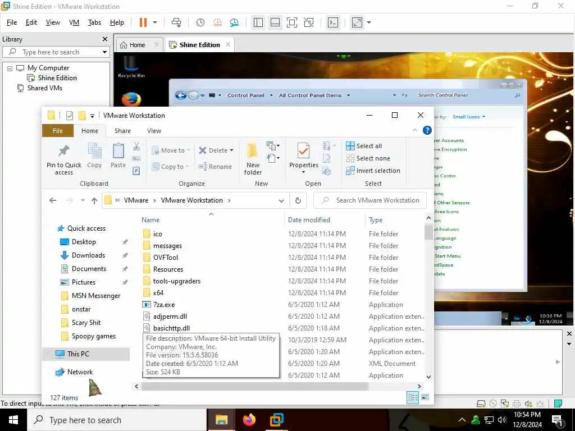
Task: Open the power options dropdown beside pause
Action: [x=155, y=22]
